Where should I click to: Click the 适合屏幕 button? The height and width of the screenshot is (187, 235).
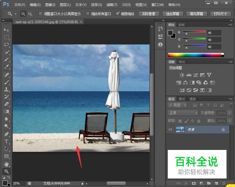point(173,14)
